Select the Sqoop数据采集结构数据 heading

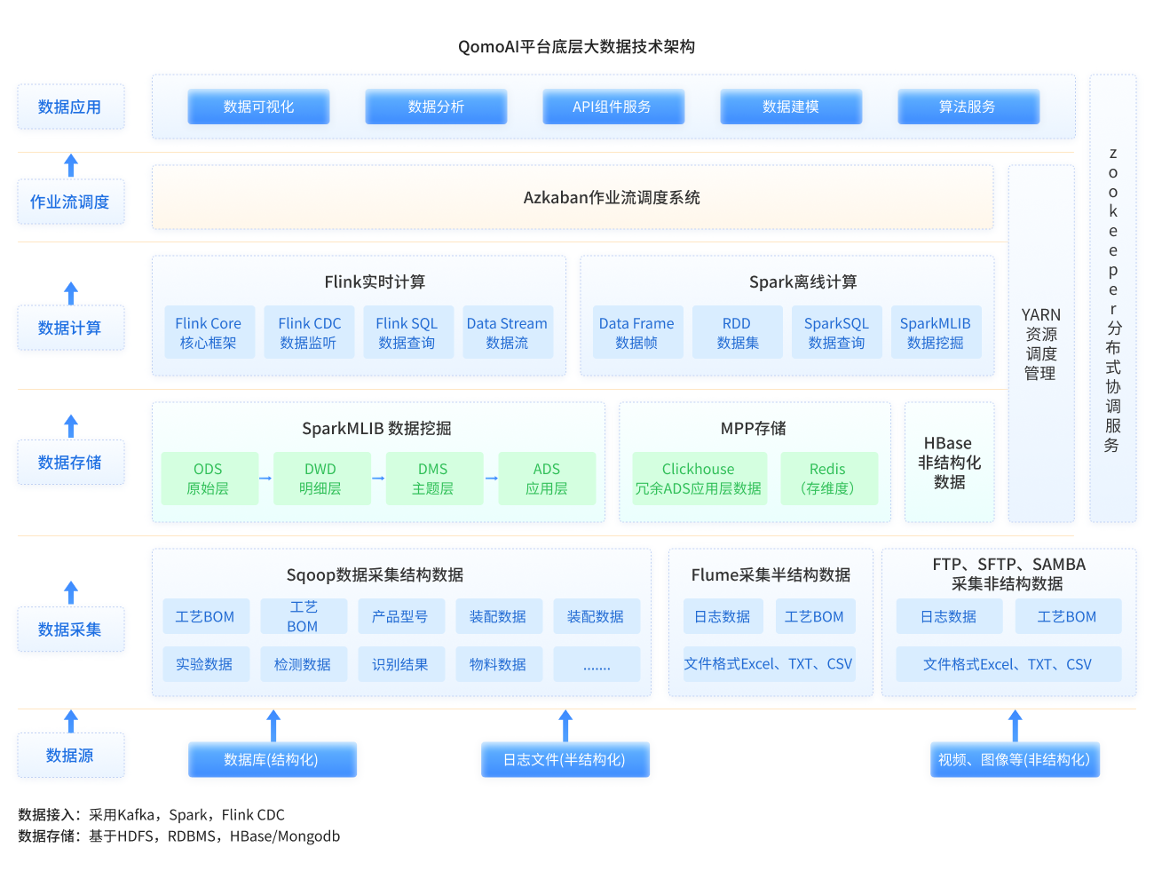(375, 574)
